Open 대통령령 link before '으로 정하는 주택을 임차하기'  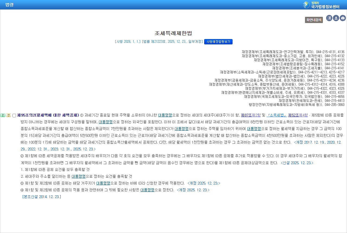tap(181, 129)
